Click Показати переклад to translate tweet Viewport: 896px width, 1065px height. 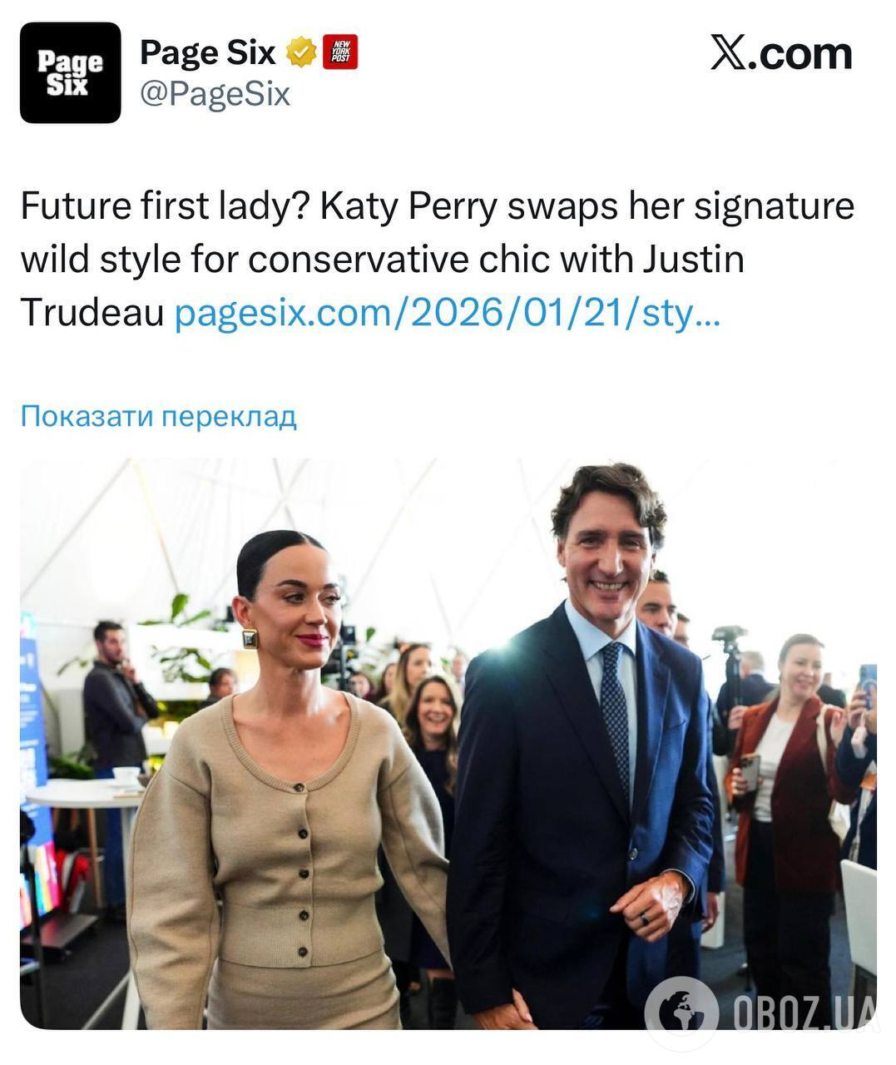[158, 416]
